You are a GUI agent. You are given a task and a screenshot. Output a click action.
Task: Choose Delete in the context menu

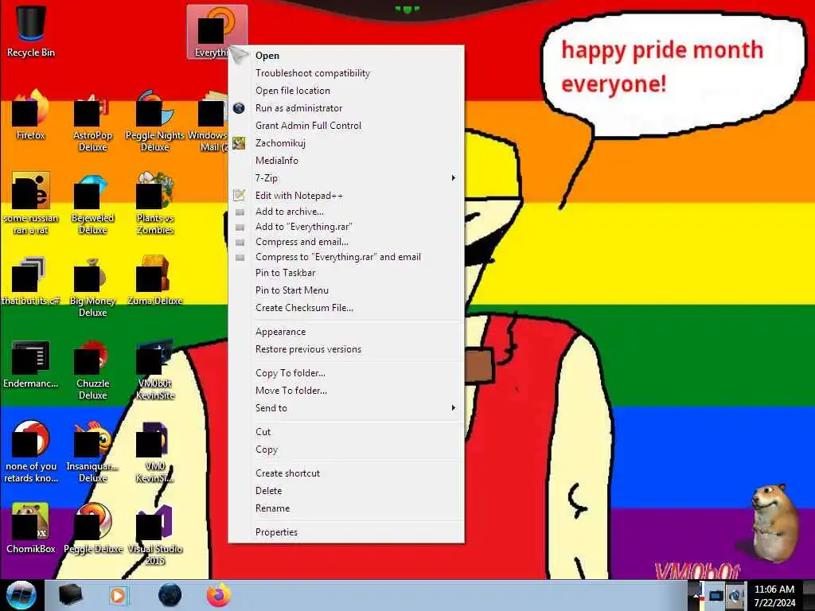coord(346,491)
